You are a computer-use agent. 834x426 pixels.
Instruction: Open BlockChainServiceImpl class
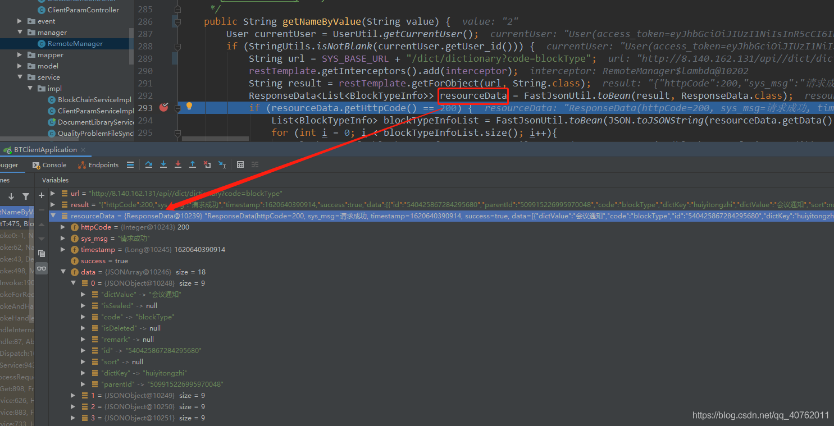89,100
